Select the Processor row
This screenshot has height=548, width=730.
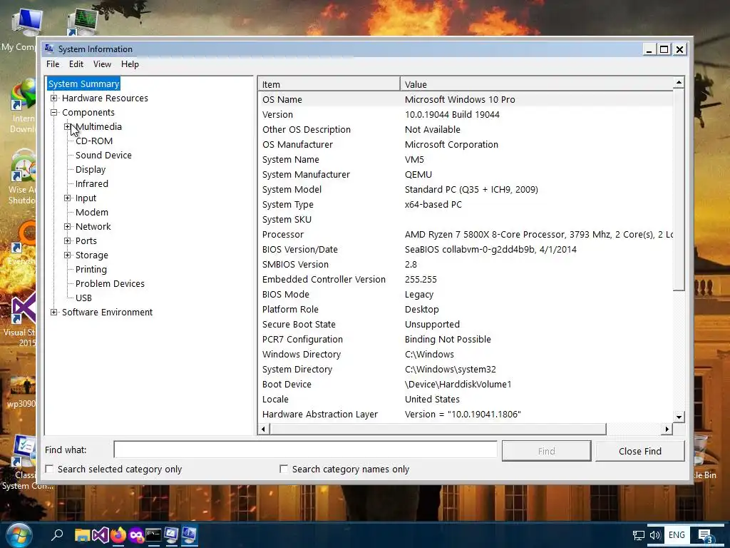point(466,234)
